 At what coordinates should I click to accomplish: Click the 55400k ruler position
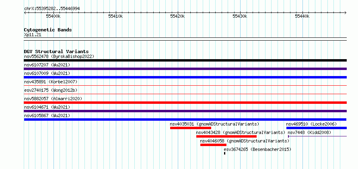(53, 16)
